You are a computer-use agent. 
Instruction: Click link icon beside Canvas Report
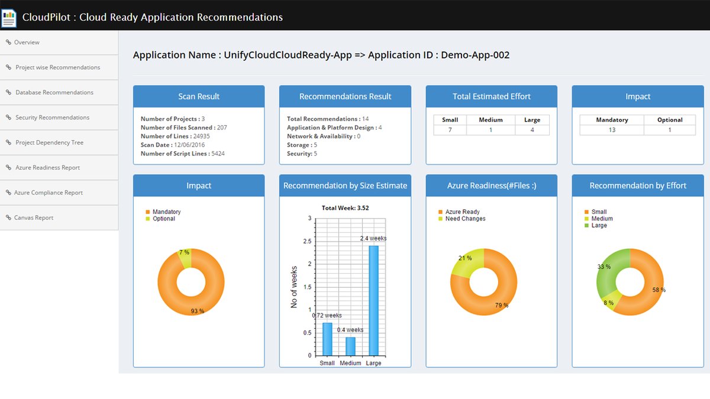(x=8, y=218)
